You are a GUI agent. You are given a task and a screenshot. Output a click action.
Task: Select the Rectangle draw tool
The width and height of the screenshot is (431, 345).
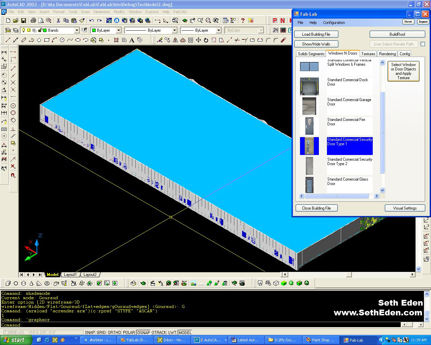46,40
